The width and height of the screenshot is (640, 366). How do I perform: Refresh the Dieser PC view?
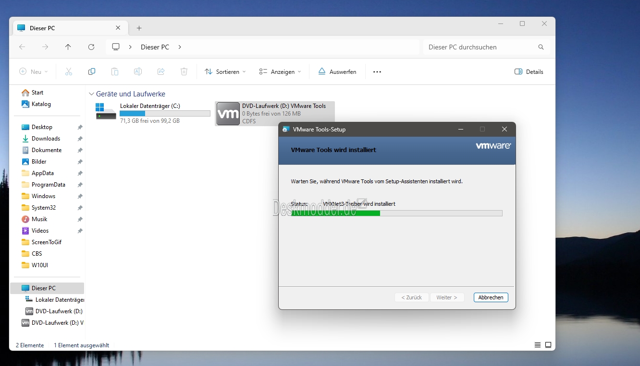pyautogui.click(x=91, y=47)
